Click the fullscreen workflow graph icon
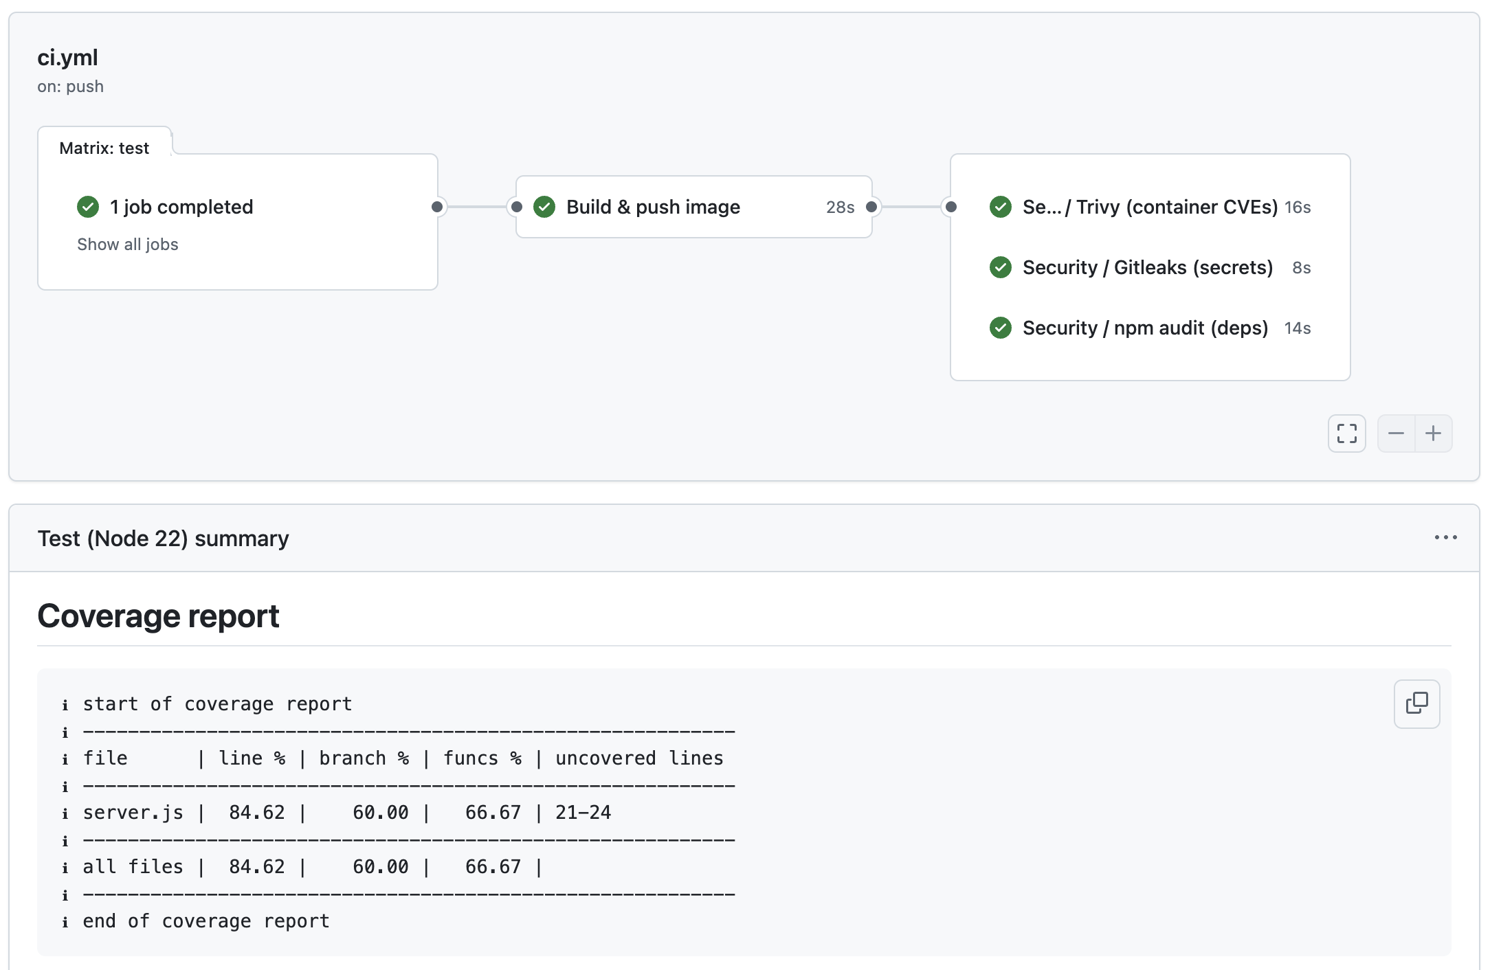The height and width of the screenshot is (970, 1490). point(1346,433)
